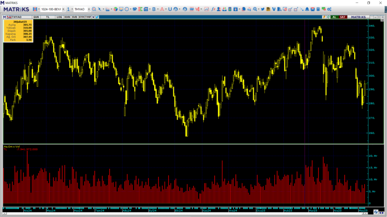Toggle the SVD chart option
The width and height of the screenshot is (387, 217).
coord(74,17)
